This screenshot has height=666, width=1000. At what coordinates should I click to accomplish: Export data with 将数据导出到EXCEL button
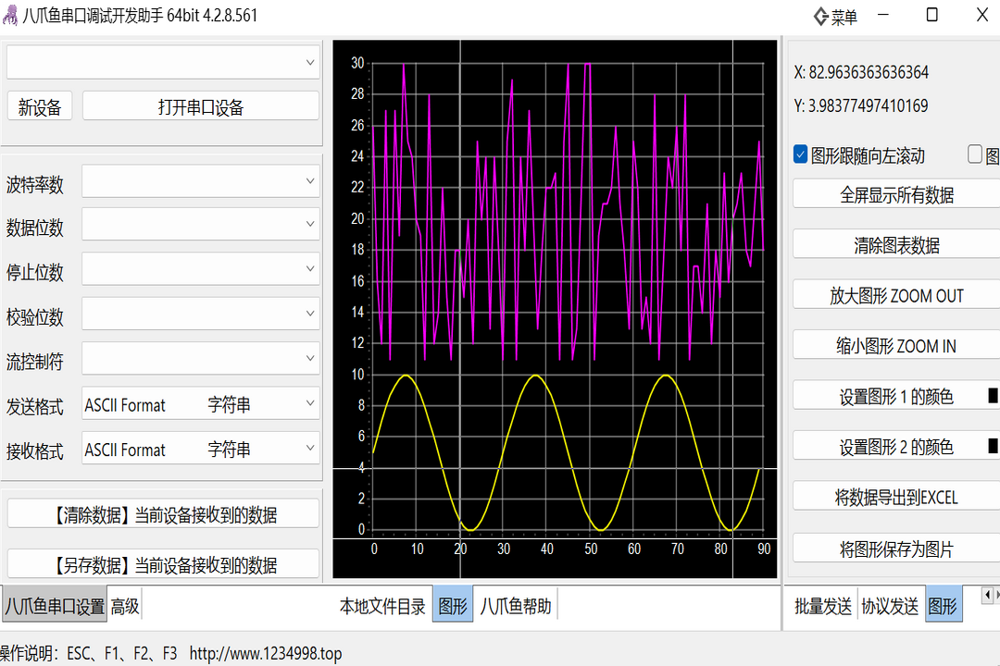coord(895,498)
